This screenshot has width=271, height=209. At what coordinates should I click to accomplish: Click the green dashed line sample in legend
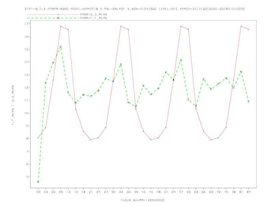click(53, 18)
